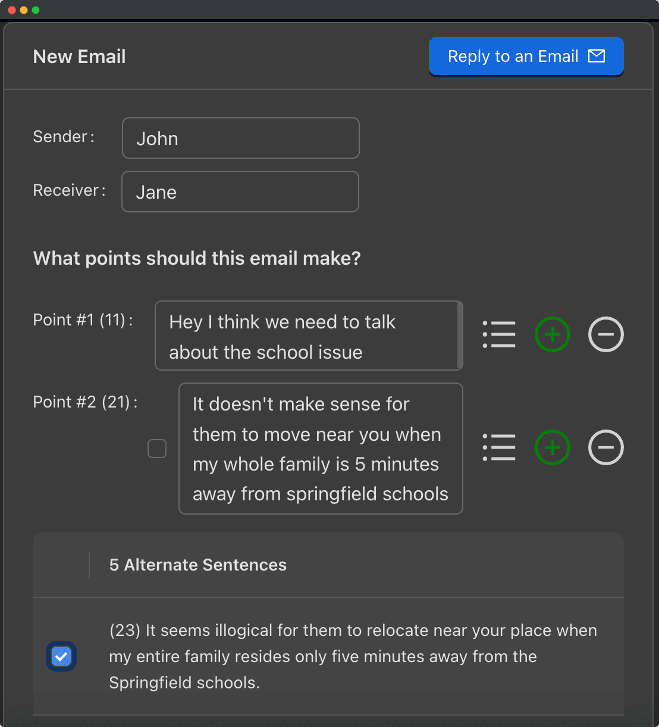The width and height of the screenshot is (659, 727).
Task: Tick the checkbox beside Point #2
Action: [157, 449]
